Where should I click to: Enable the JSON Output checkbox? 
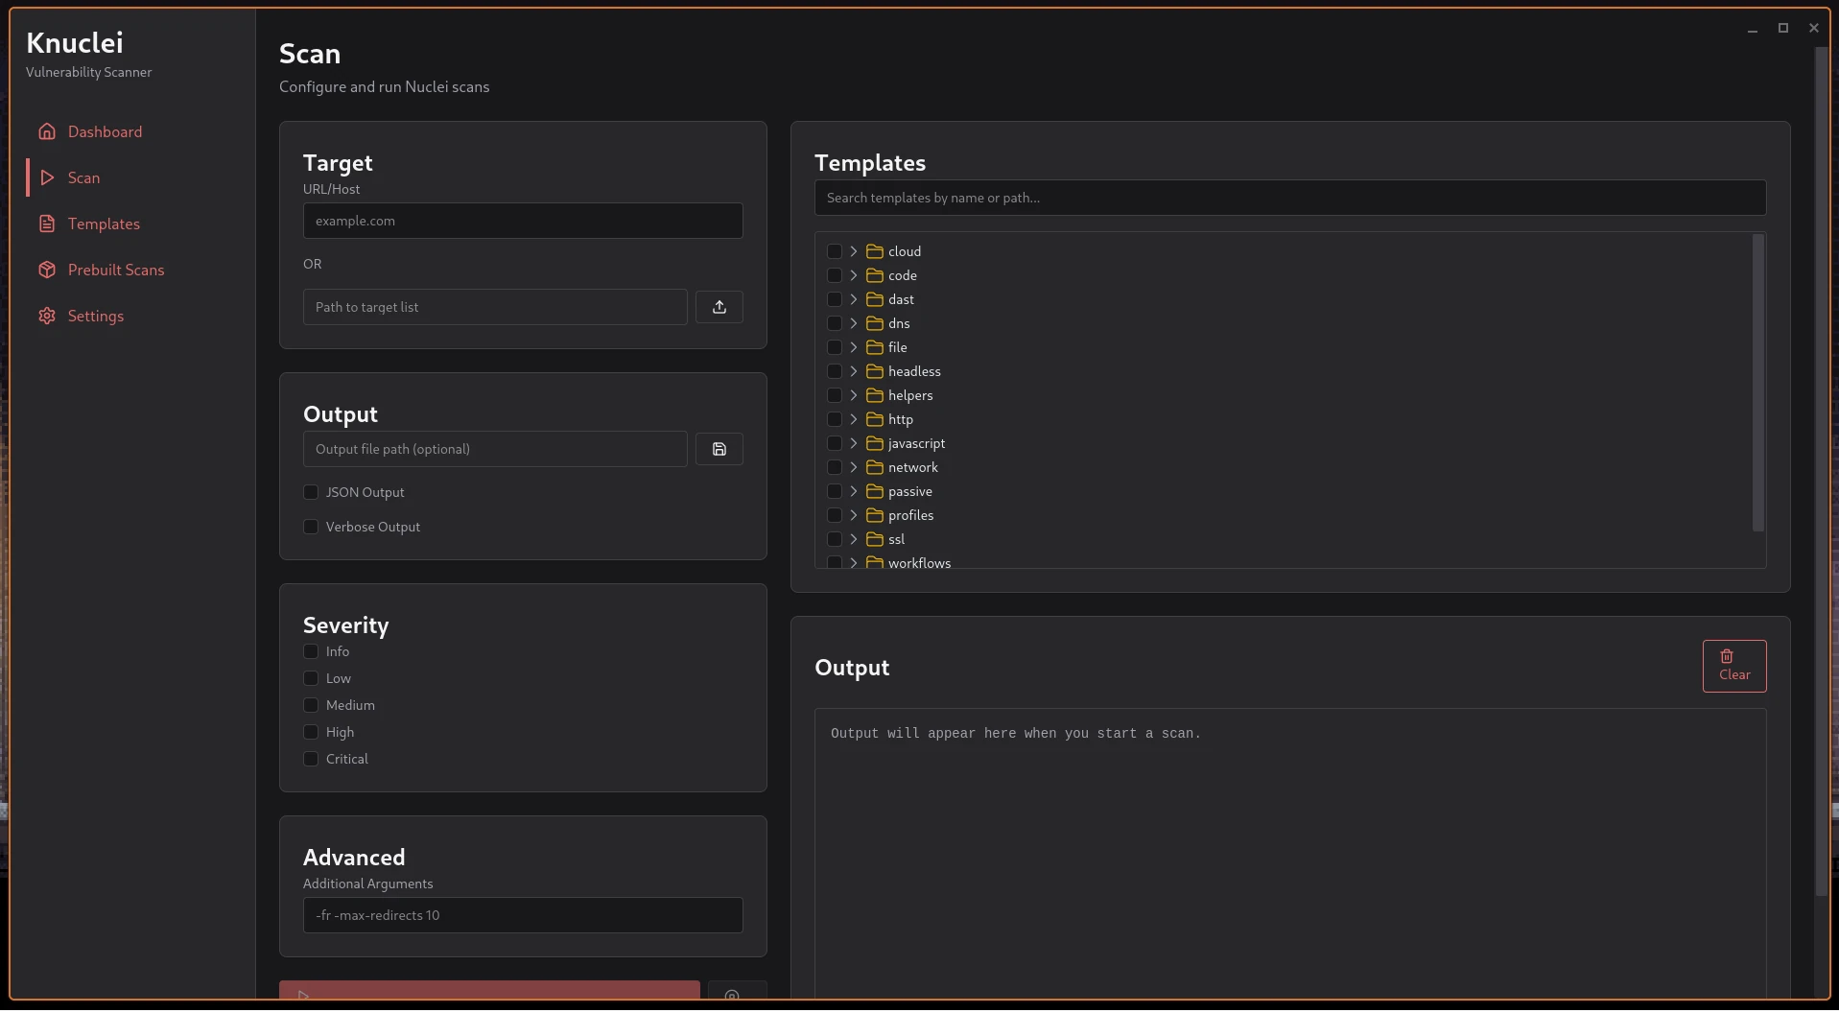[311, 492]
